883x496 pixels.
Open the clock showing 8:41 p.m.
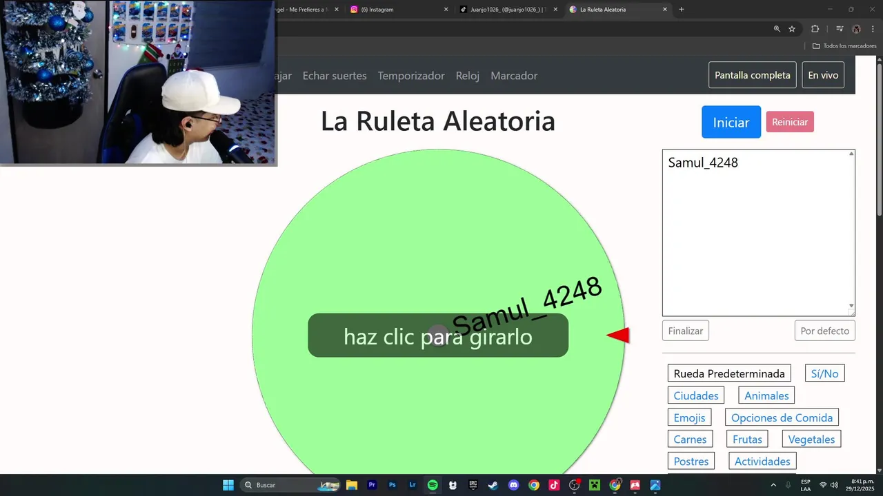coord(861,485)
